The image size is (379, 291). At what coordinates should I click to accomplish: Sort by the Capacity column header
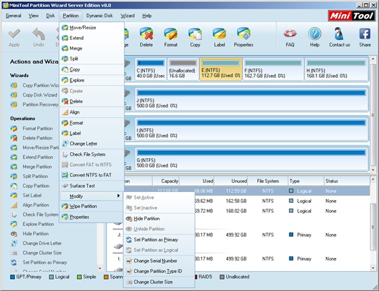coord(166,181)
